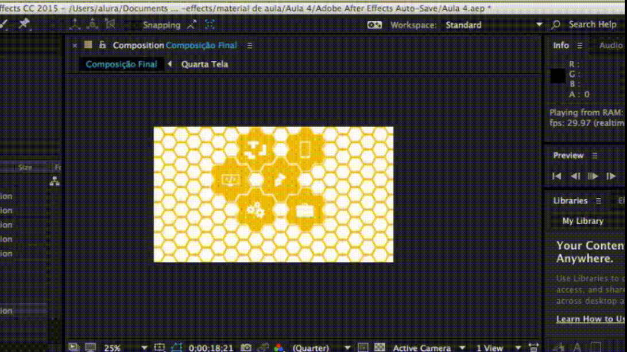The width and height of the screenshot is (627, 352).
Task: Toggle the composition panel lock
Action: click(102, 45)
